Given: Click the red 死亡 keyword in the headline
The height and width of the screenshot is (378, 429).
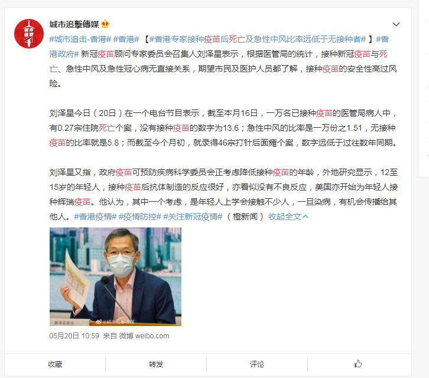Looking at the screenshot, I should click(237, 39).
